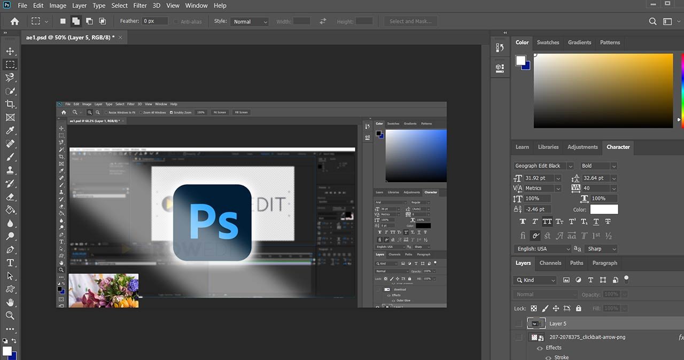Image resolution: width=684 pixels, height=360 pixels.
Task: Lock all layer properties with padlock
Action: point(579,308)
